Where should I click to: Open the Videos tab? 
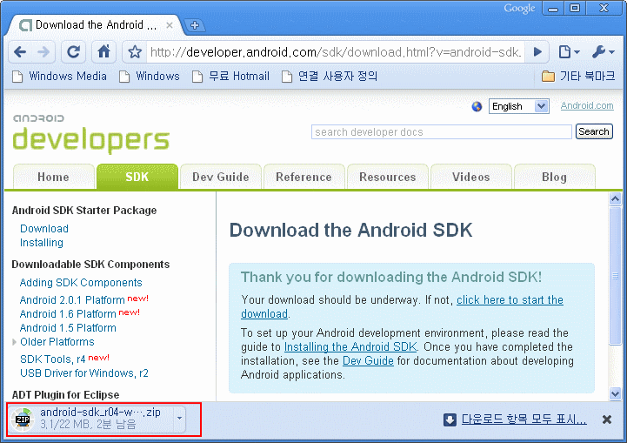471,177
